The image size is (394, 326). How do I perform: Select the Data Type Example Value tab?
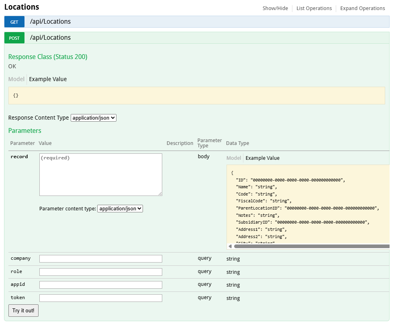tap(262, 158)
